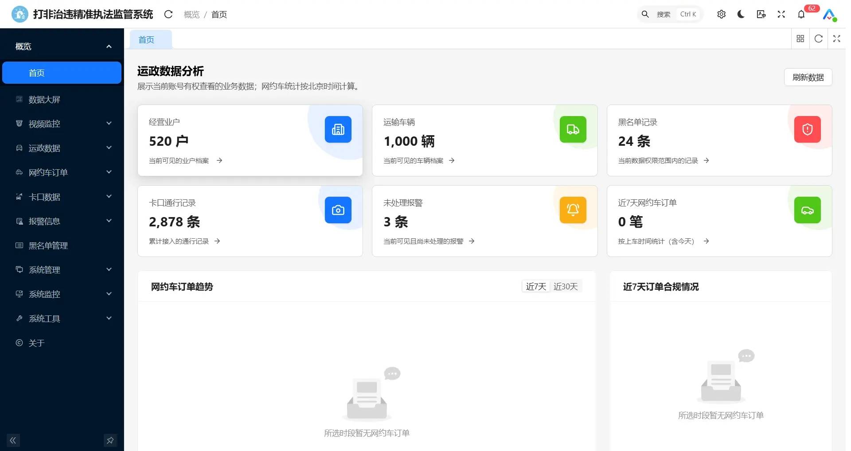
Task: Click the 运输车辆 truck icon
Action: point(573,129)
